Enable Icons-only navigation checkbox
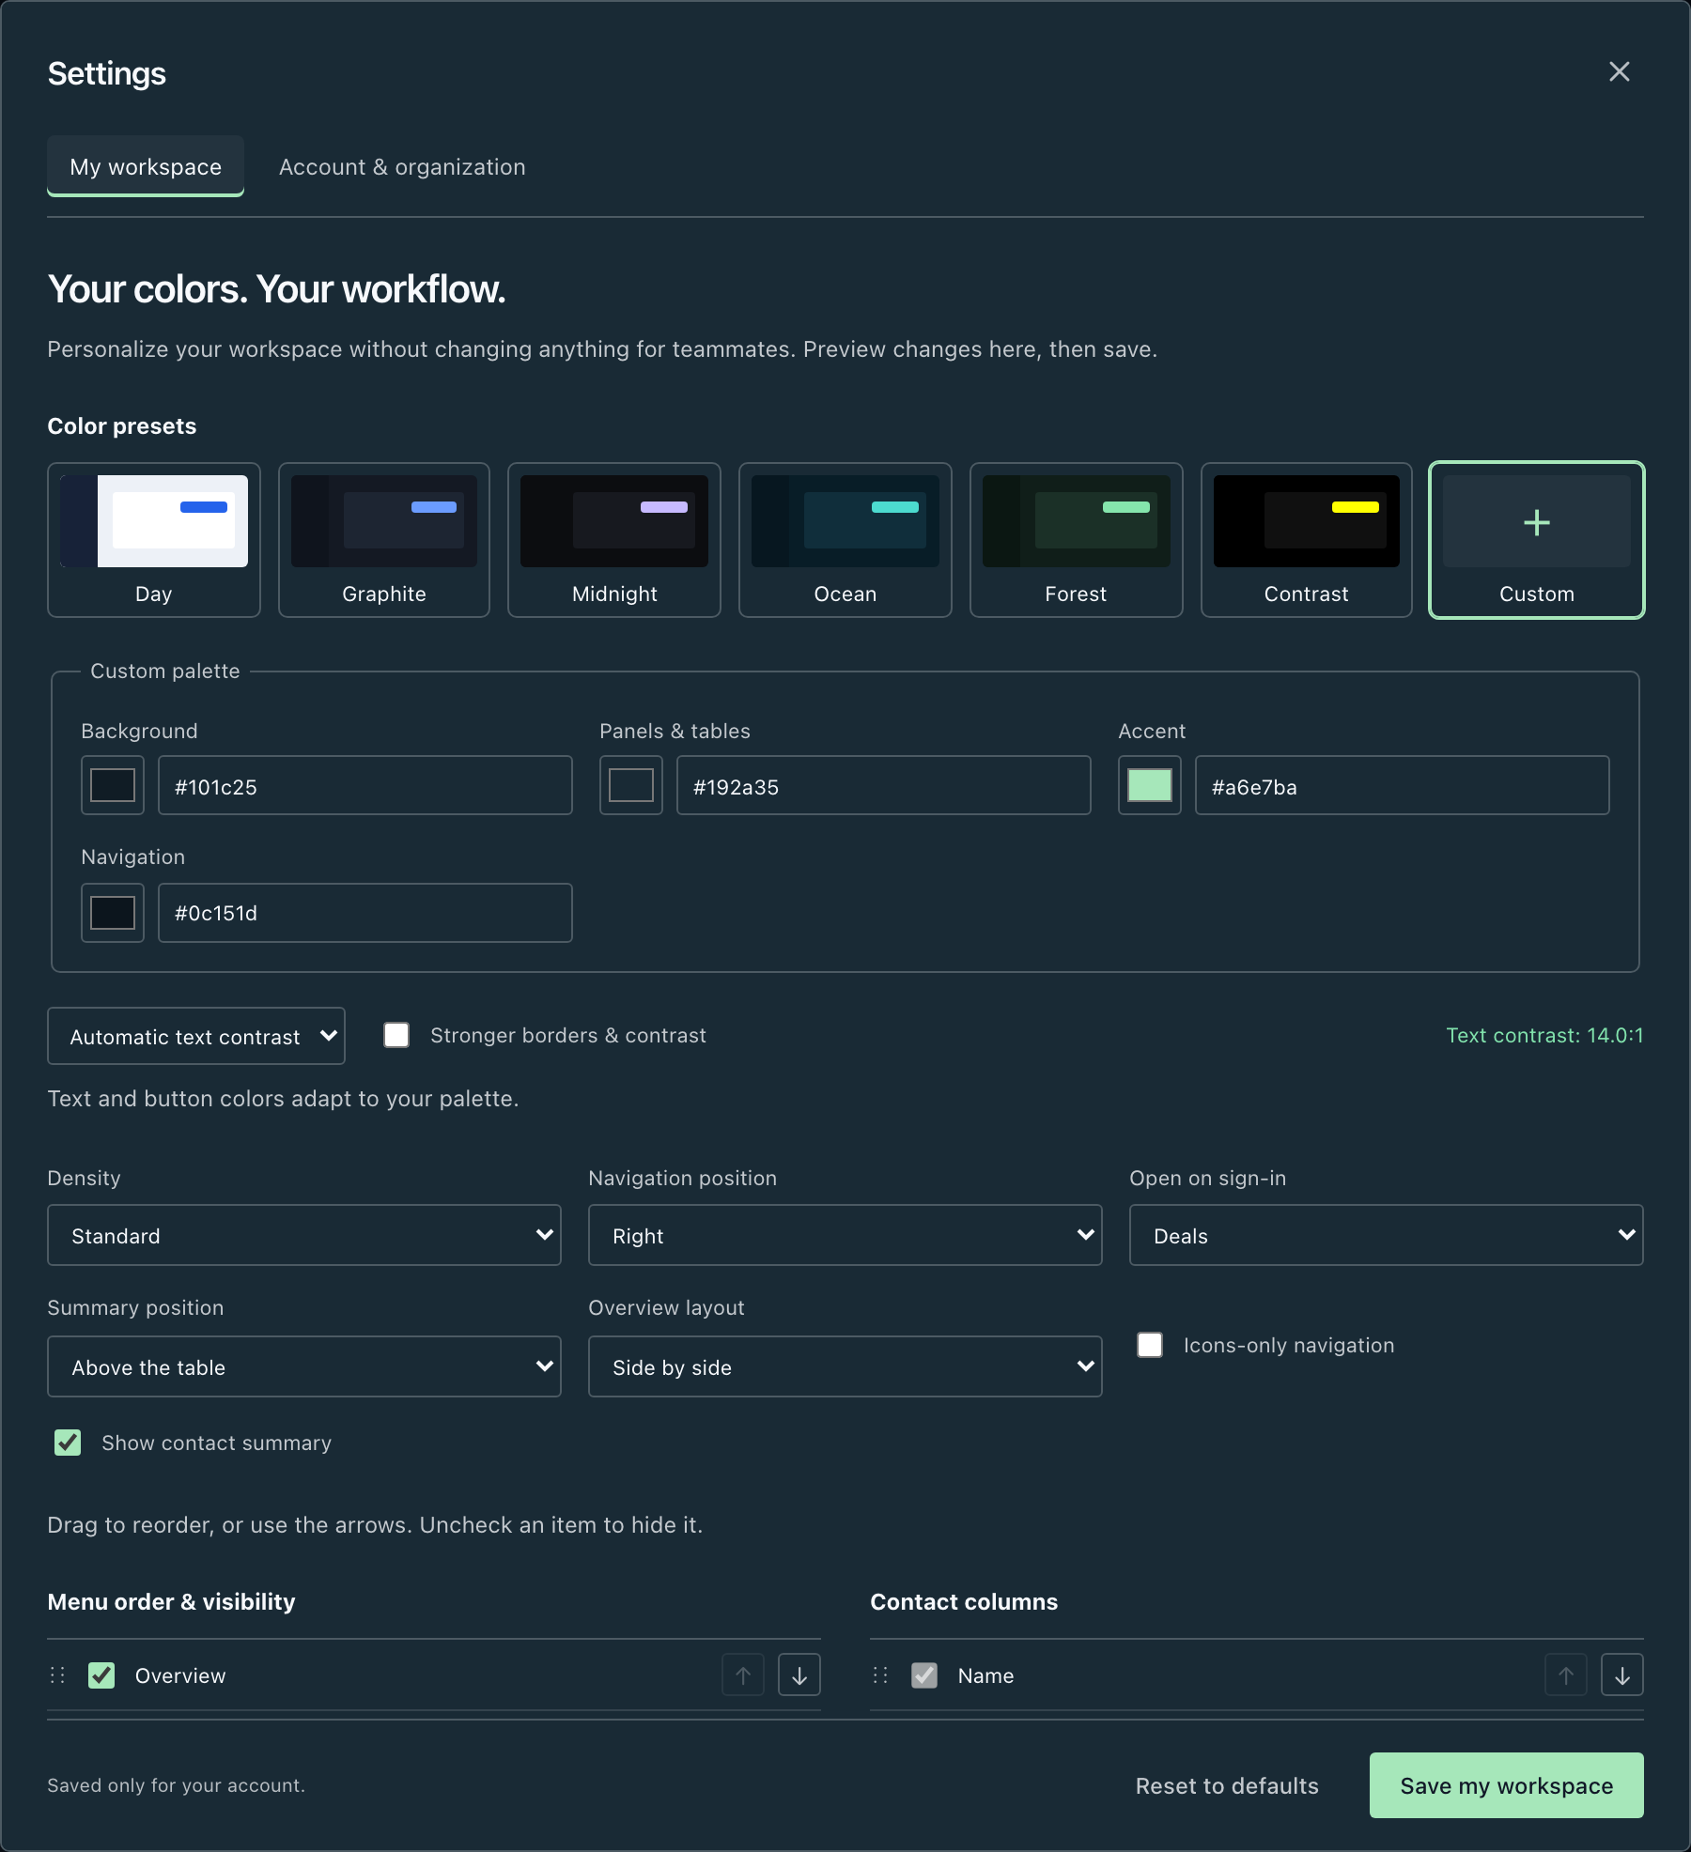 [x=1150, y=1345]
